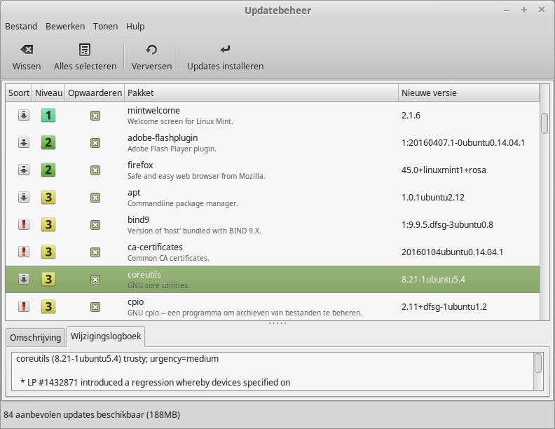Click the cpio security alert icon
Screen dimensions: 555x429
24,306
